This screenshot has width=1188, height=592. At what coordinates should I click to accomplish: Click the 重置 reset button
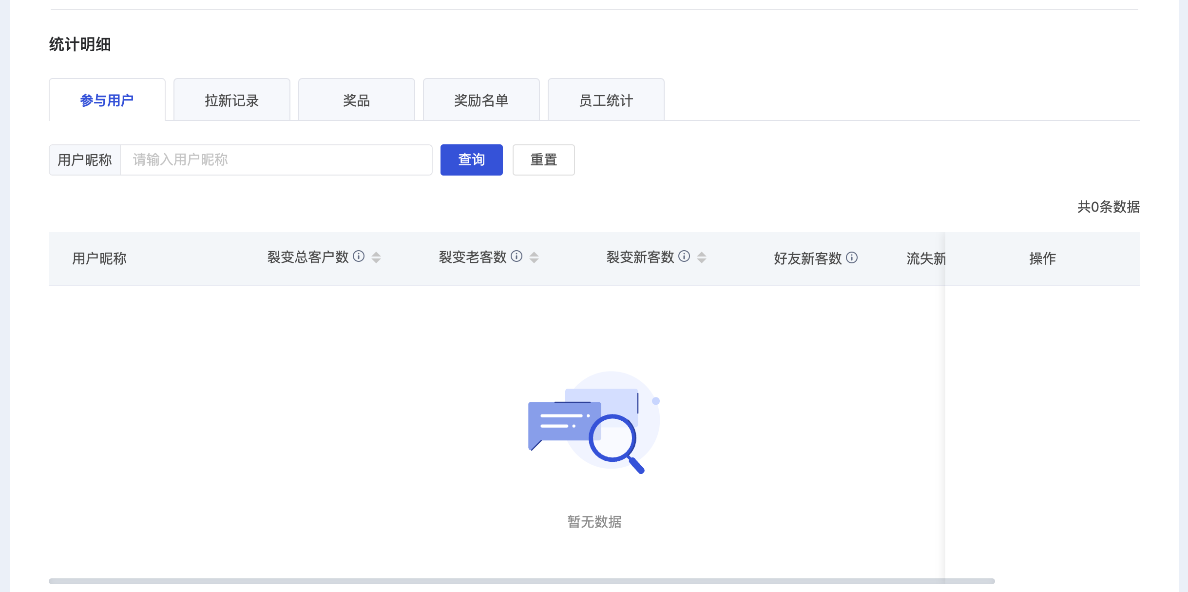(544, 160)
